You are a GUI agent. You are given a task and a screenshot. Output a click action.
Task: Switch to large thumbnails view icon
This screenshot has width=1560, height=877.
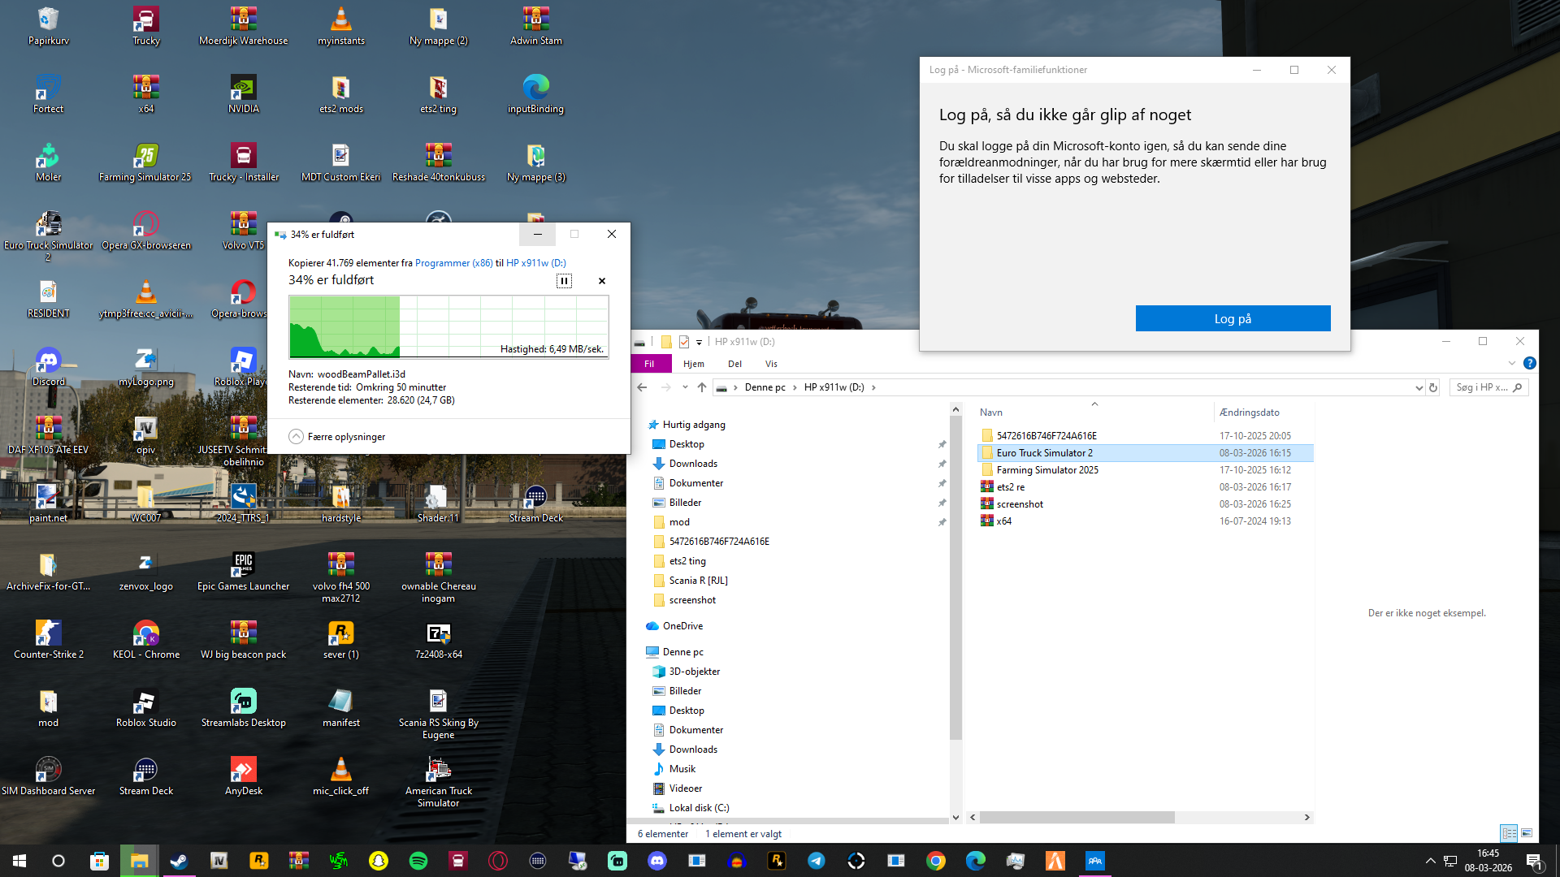pos(1527,833)
